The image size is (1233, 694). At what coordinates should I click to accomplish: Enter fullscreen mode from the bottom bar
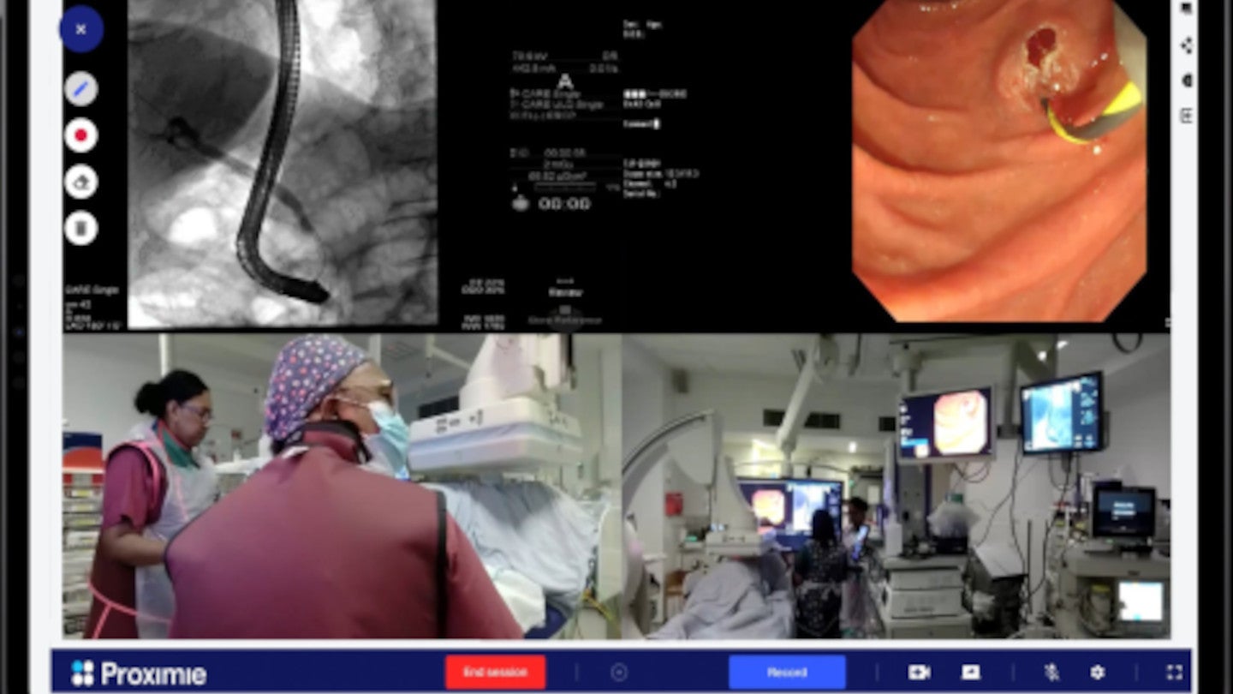tap(1174, 673)
